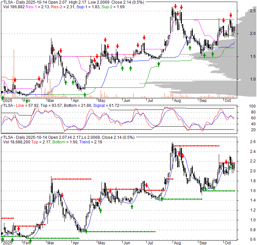Click the 'Jul' month label under bottom chart
The height and width of the screenshot is (245, 257).
click(x=150, y=243)
